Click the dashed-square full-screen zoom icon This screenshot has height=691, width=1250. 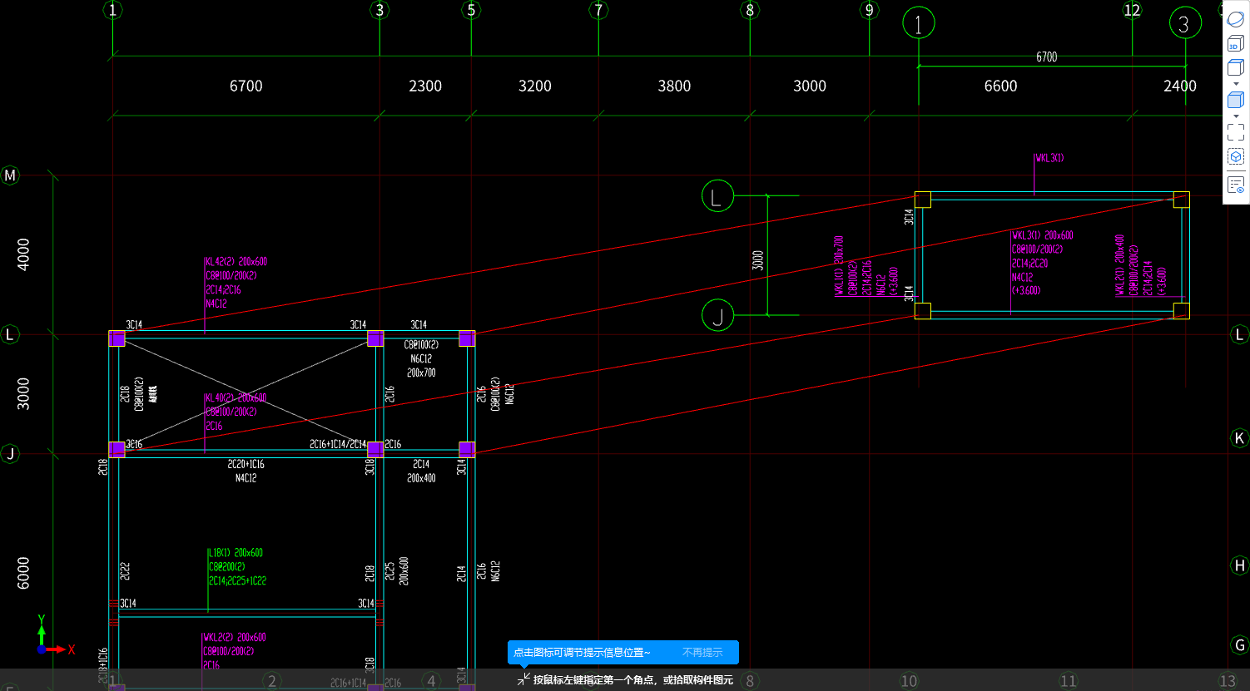(x=1236, y=132)
